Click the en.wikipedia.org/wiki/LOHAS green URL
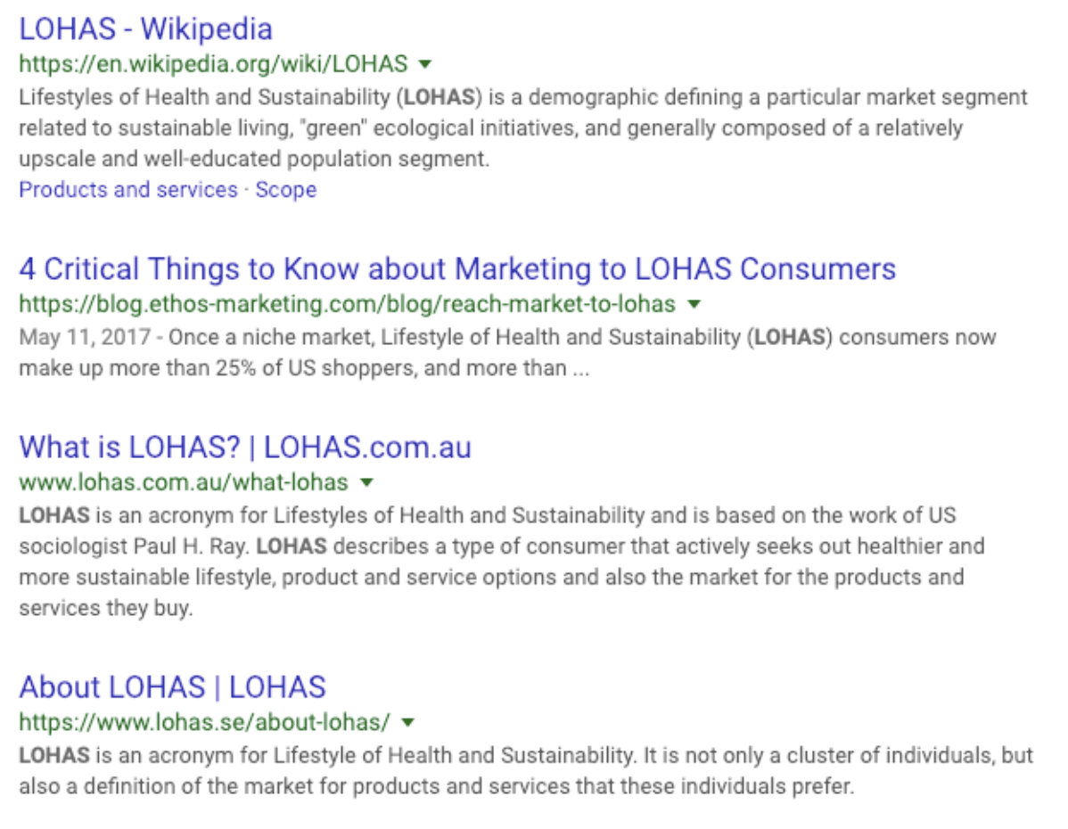This screenshot has width=1068, height=829. pyautogui.click(x=213, y=64)
